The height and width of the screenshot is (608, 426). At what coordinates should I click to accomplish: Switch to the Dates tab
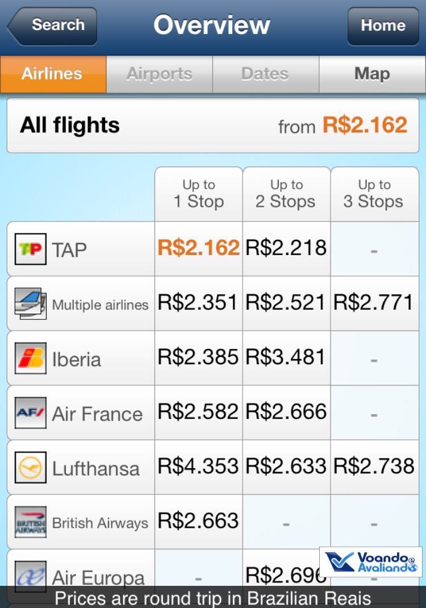coord(265,74)
